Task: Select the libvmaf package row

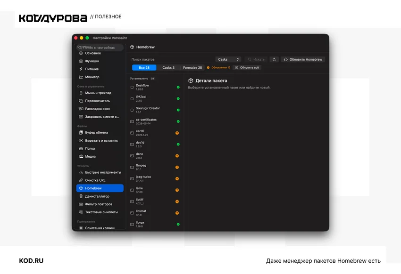Action: [155, 213]
